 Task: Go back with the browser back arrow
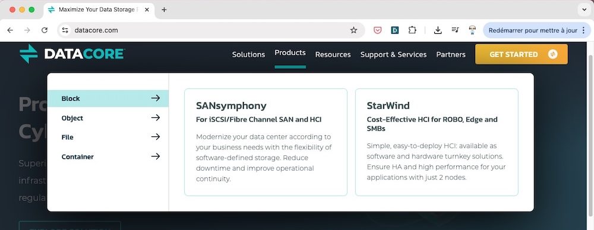10,30
